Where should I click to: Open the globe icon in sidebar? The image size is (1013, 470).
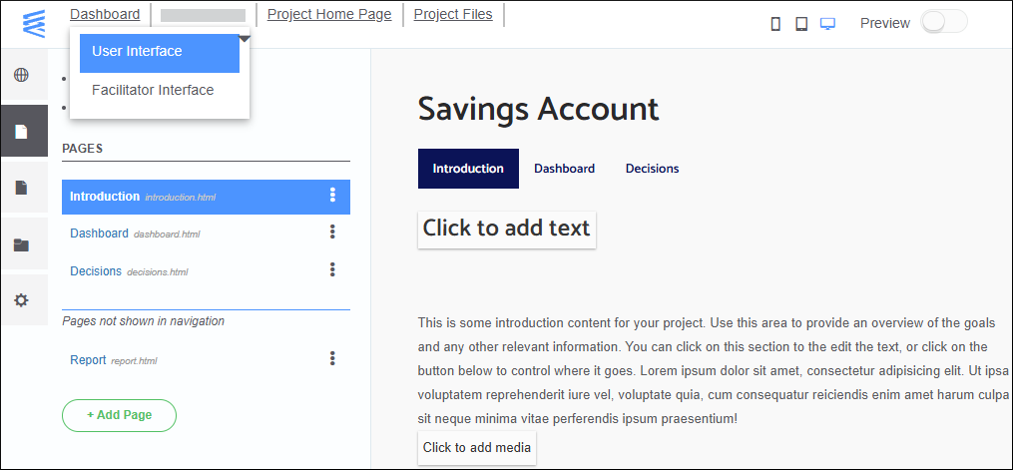tap(21, 75)
